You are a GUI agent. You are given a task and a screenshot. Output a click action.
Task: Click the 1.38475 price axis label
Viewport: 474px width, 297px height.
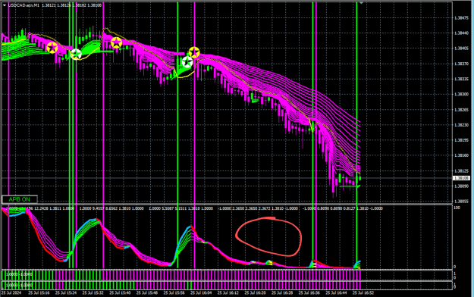(461, 18)
